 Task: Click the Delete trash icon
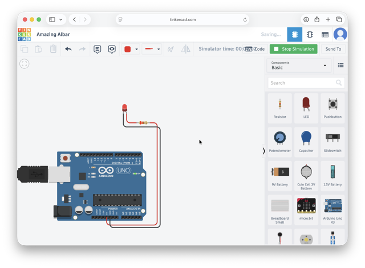[53, 49]
